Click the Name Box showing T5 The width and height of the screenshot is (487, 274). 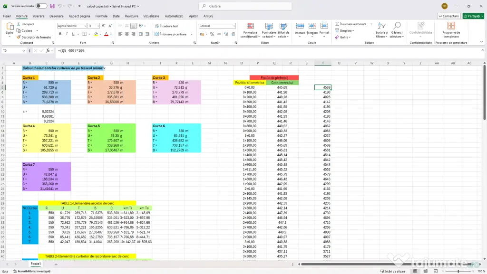coord(14,50)
